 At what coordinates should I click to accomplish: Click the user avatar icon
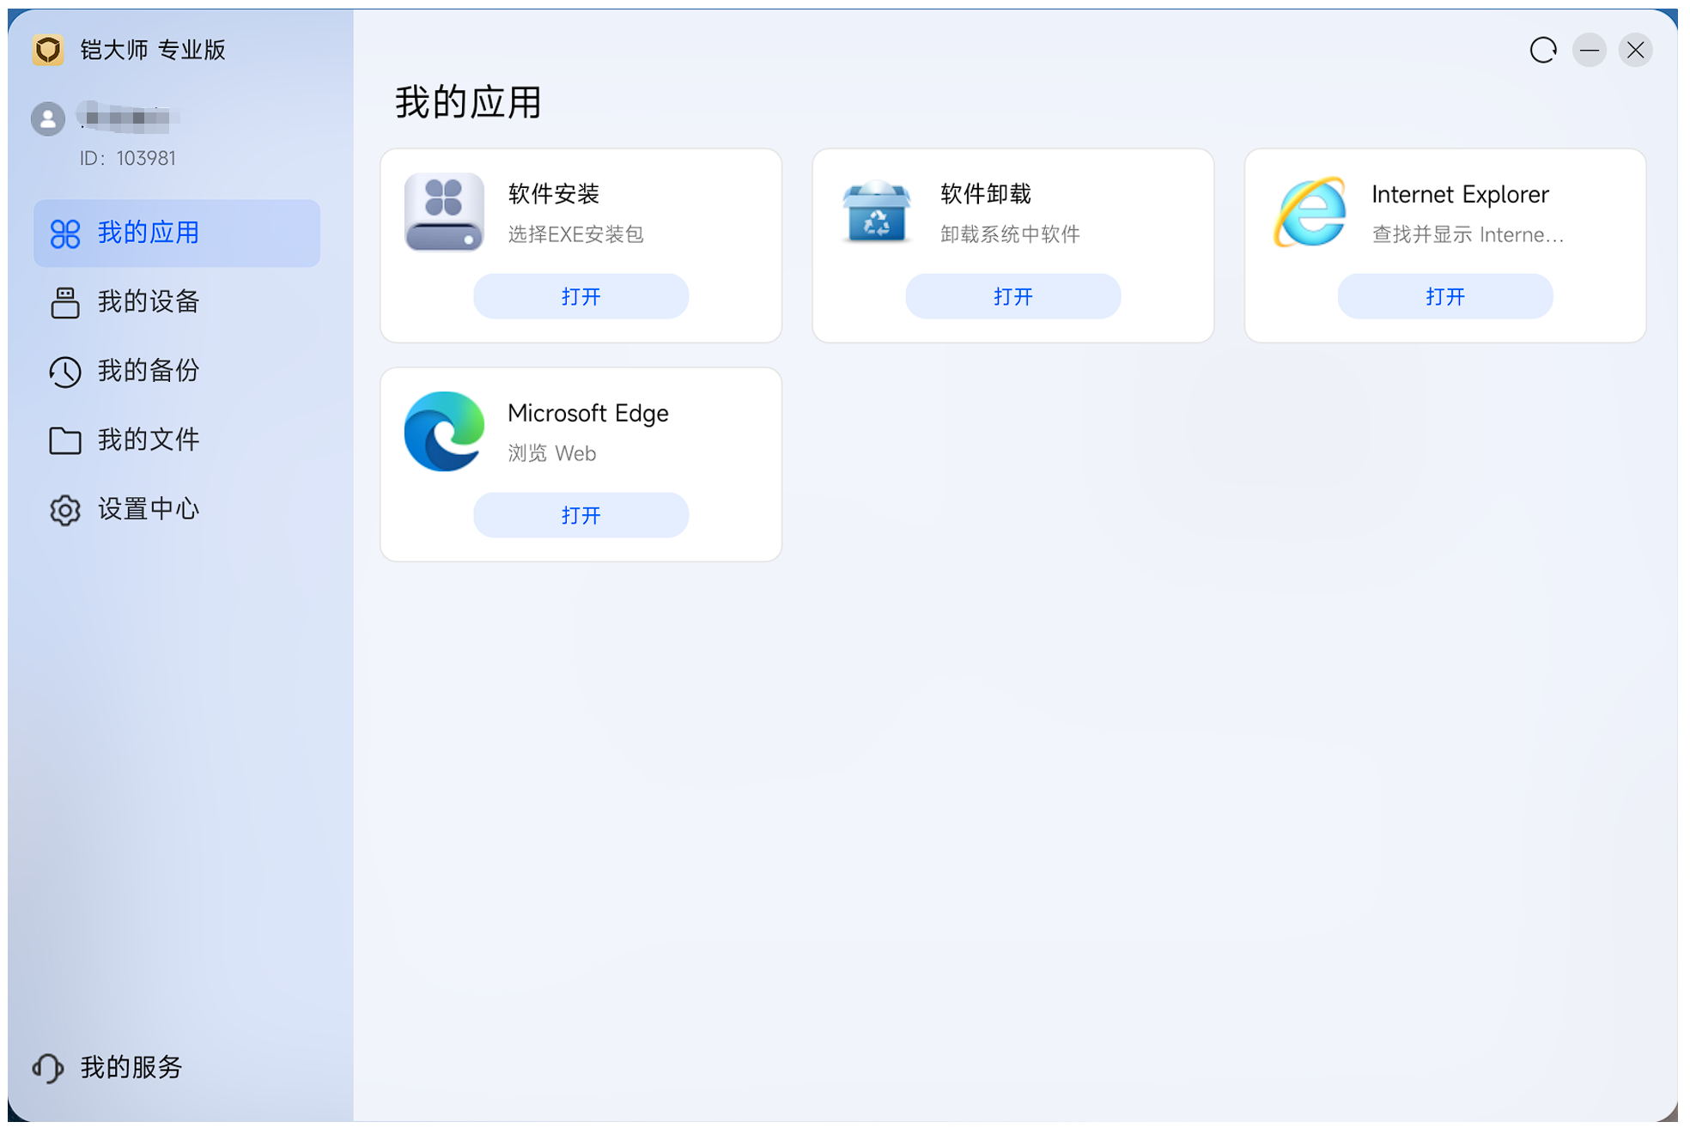(48, 118)
